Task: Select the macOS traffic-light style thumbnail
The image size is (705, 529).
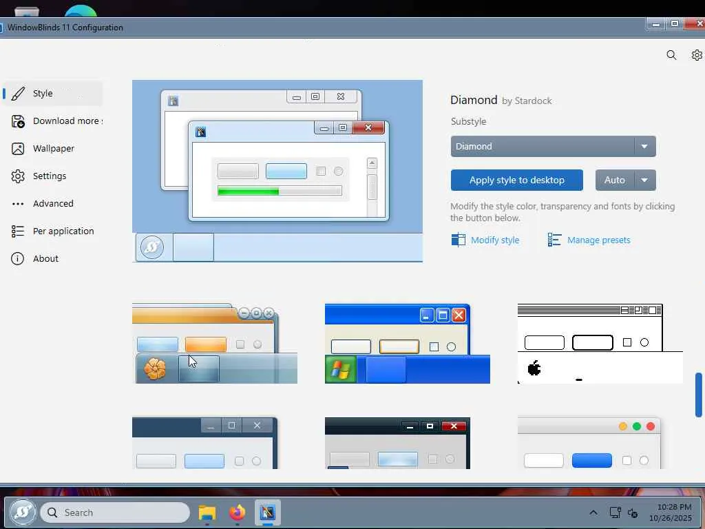Action: click(x=589, y=443)
